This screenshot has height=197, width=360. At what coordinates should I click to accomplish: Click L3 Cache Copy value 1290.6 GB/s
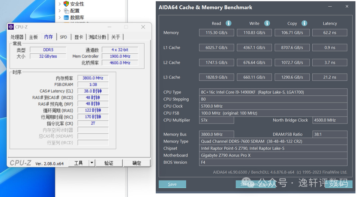point(292,77)
